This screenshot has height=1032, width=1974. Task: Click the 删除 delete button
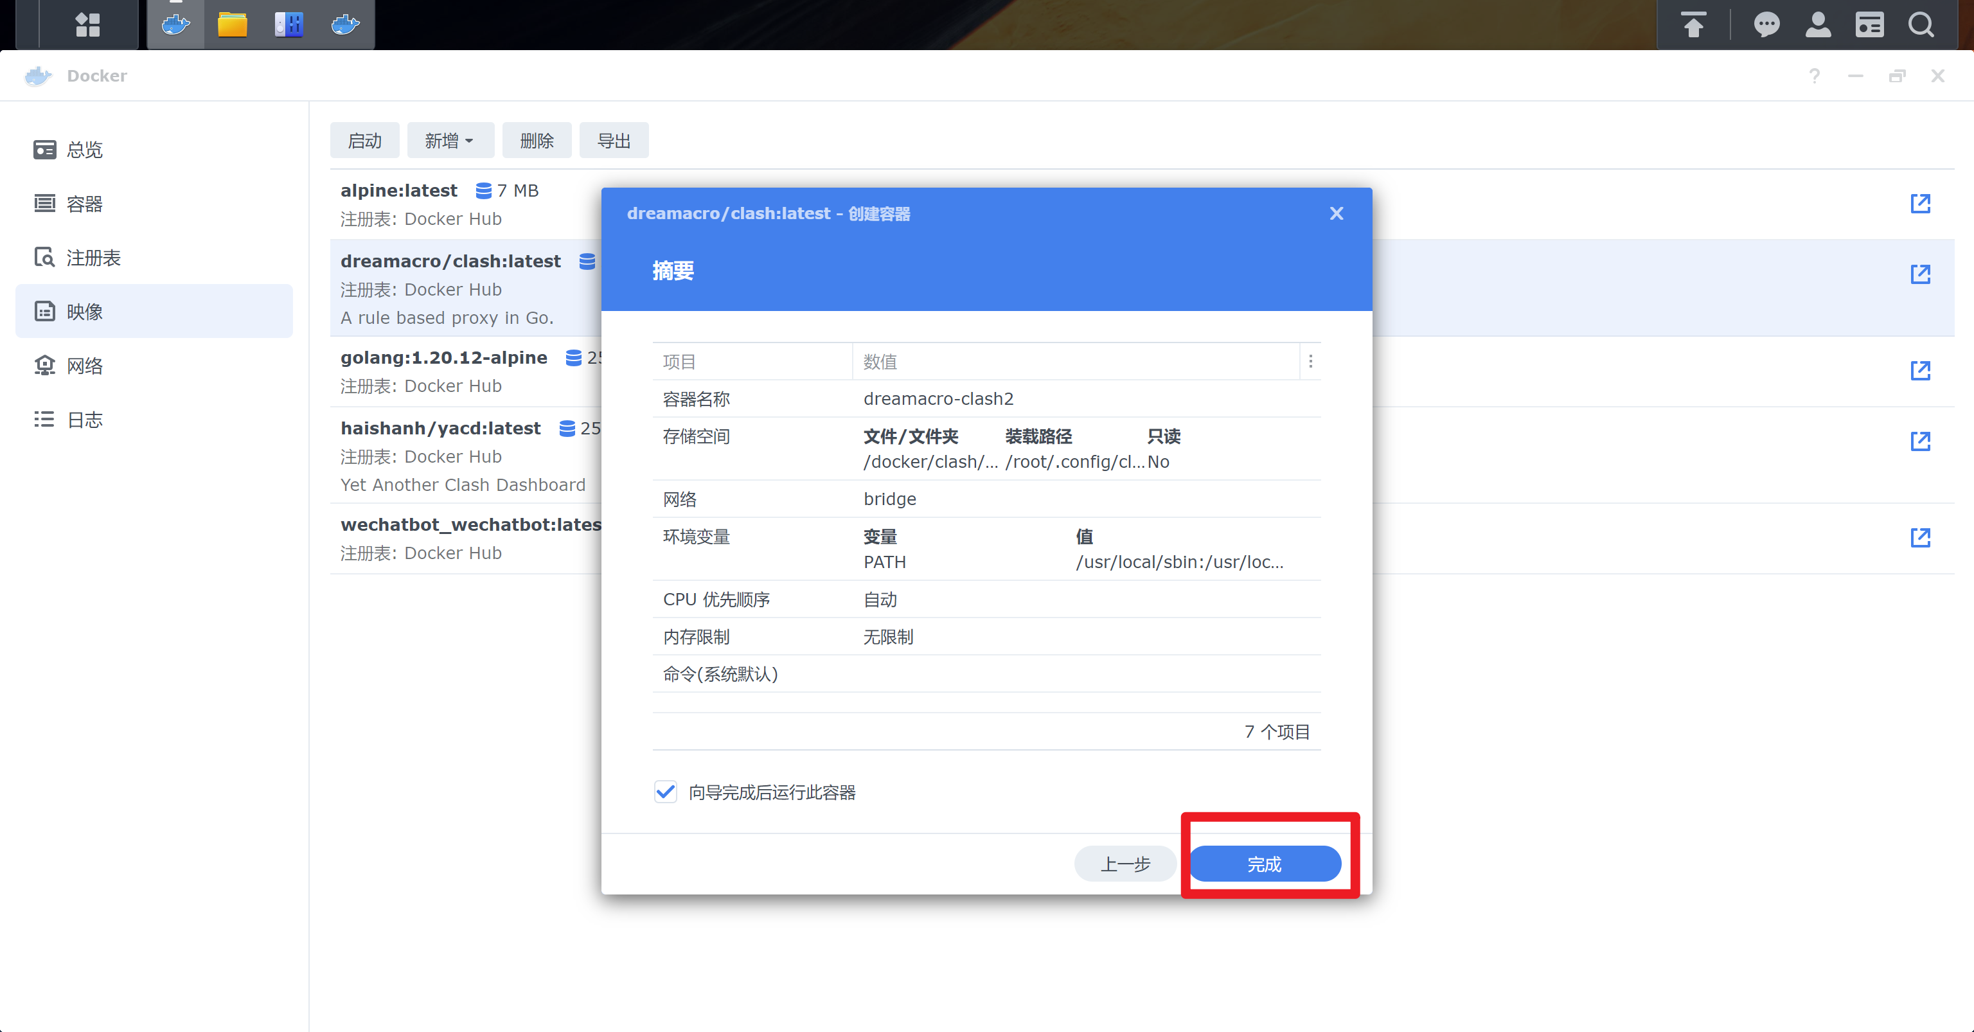537,141
